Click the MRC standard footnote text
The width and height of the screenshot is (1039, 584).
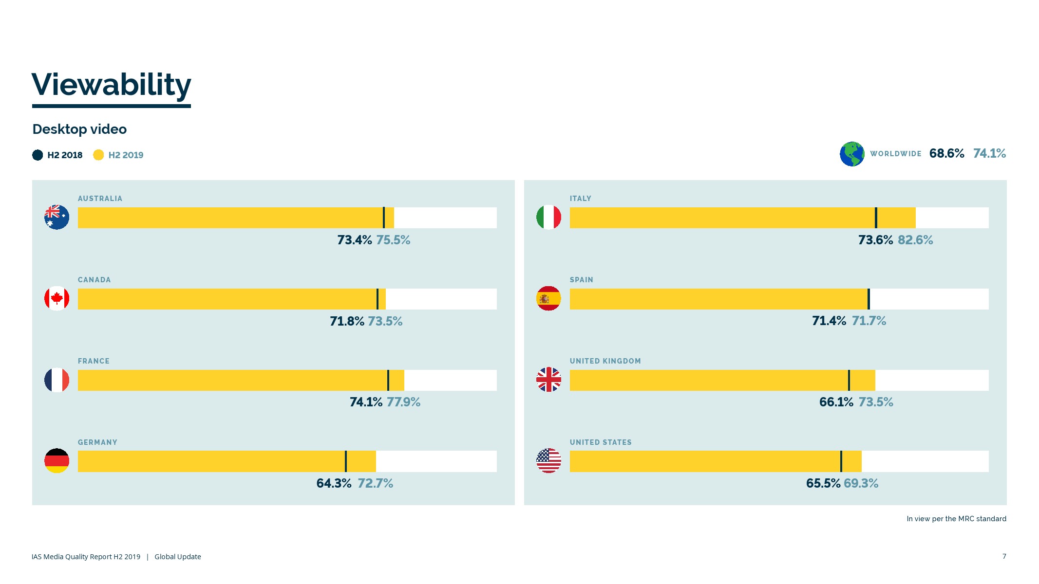[956, 519]
